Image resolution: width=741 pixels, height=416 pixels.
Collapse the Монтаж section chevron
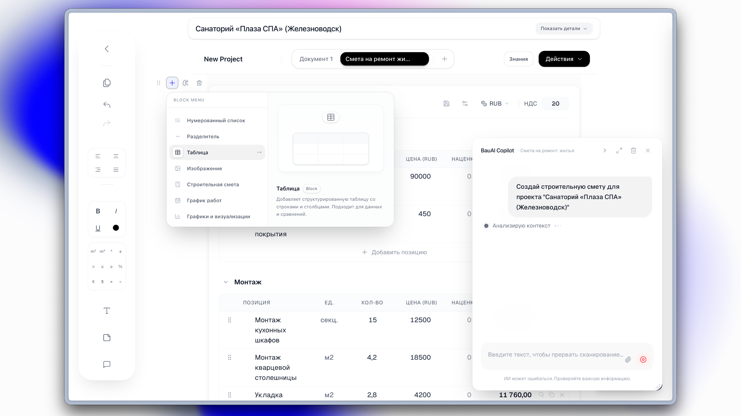[x=226, y=282]
